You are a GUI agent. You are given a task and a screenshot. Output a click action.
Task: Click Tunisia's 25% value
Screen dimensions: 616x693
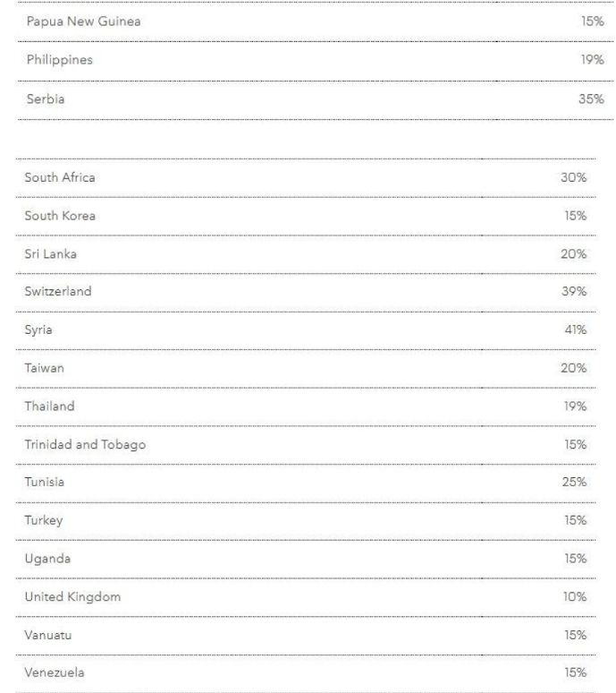pos(573,483)
